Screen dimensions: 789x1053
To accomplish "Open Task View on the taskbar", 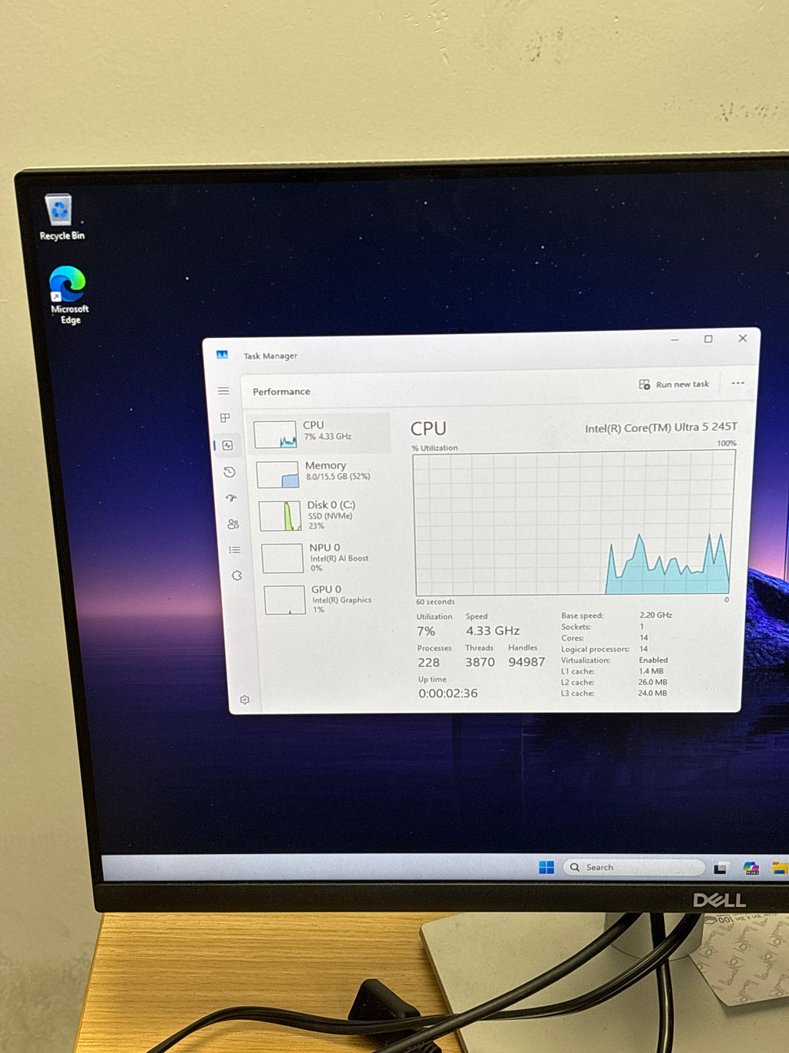I will click(x=720, y=869).
